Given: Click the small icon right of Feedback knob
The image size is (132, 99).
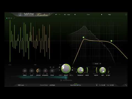Looking at the screenshot, I should point(85,73).
